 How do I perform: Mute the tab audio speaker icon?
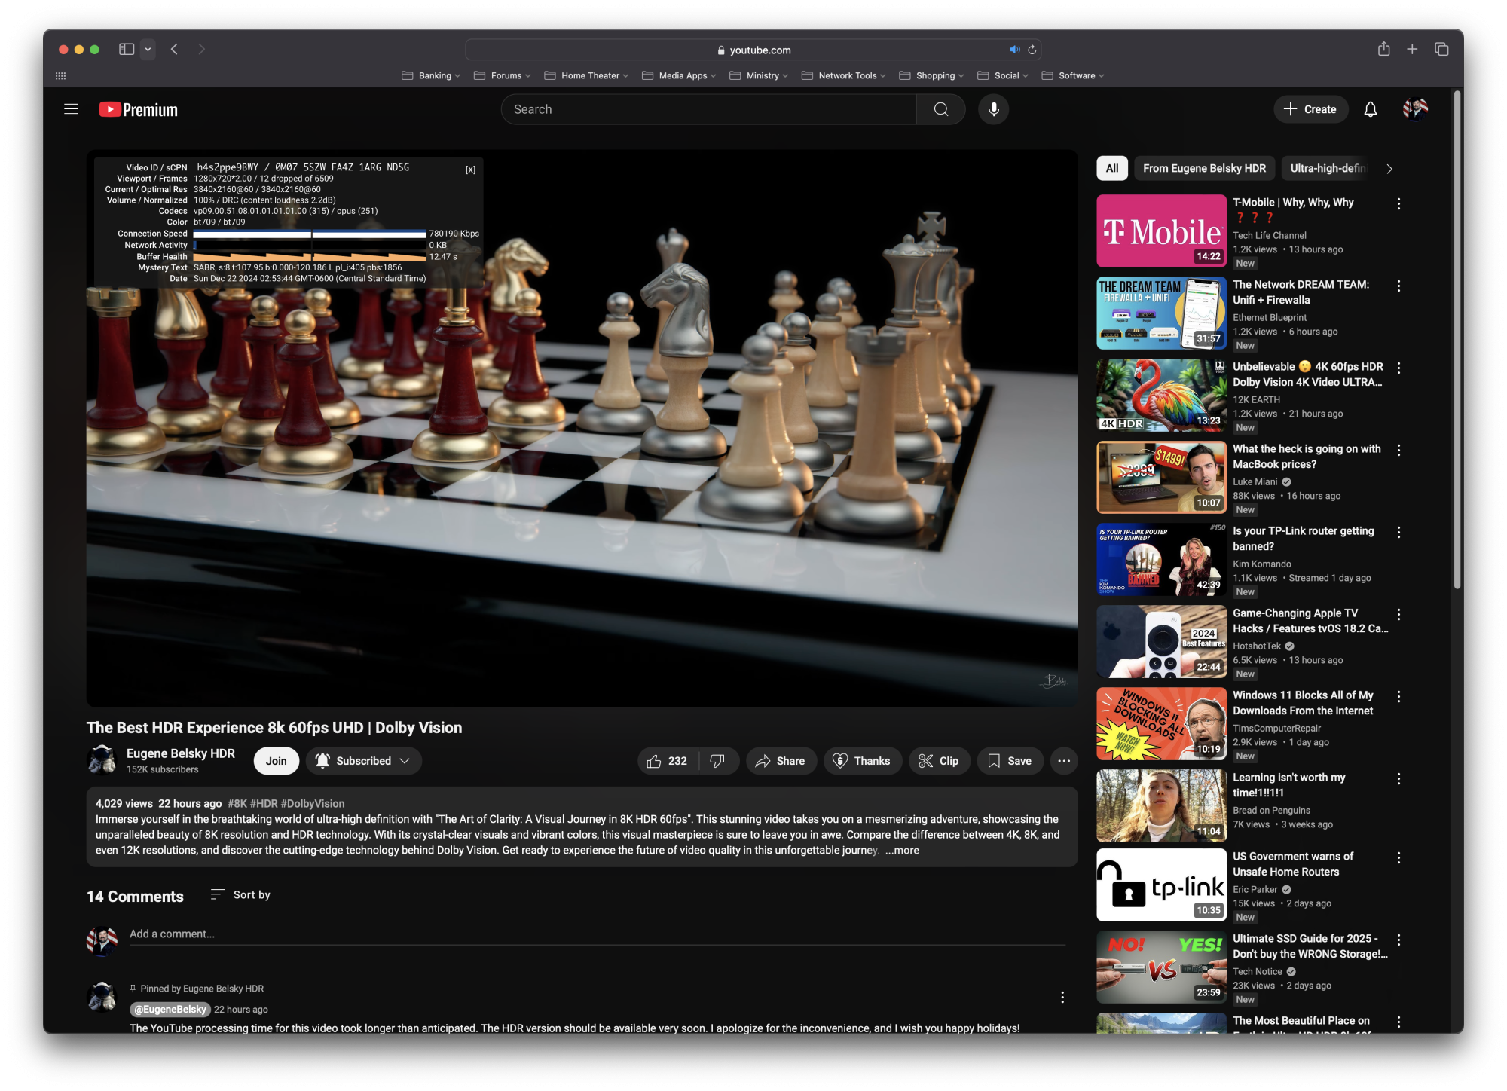point(1014,50)
